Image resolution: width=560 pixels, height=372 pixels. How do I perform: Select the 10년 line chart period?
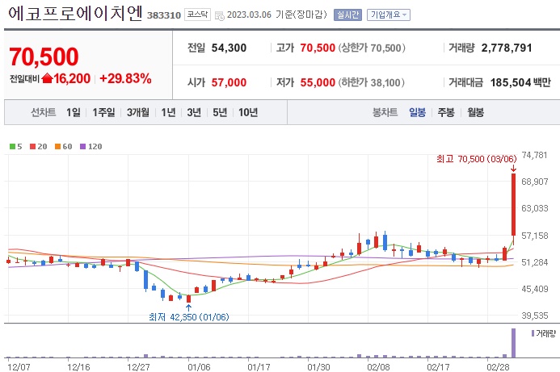tap(248, 112)
